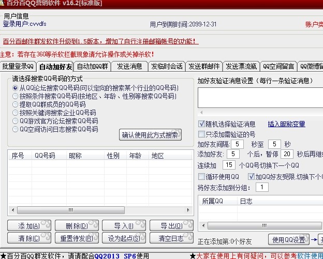Screen dimensions: 323x259
Task: Click the 秒至 maximum seconds field
Action: pyautogui.click(x=274, y=144)
